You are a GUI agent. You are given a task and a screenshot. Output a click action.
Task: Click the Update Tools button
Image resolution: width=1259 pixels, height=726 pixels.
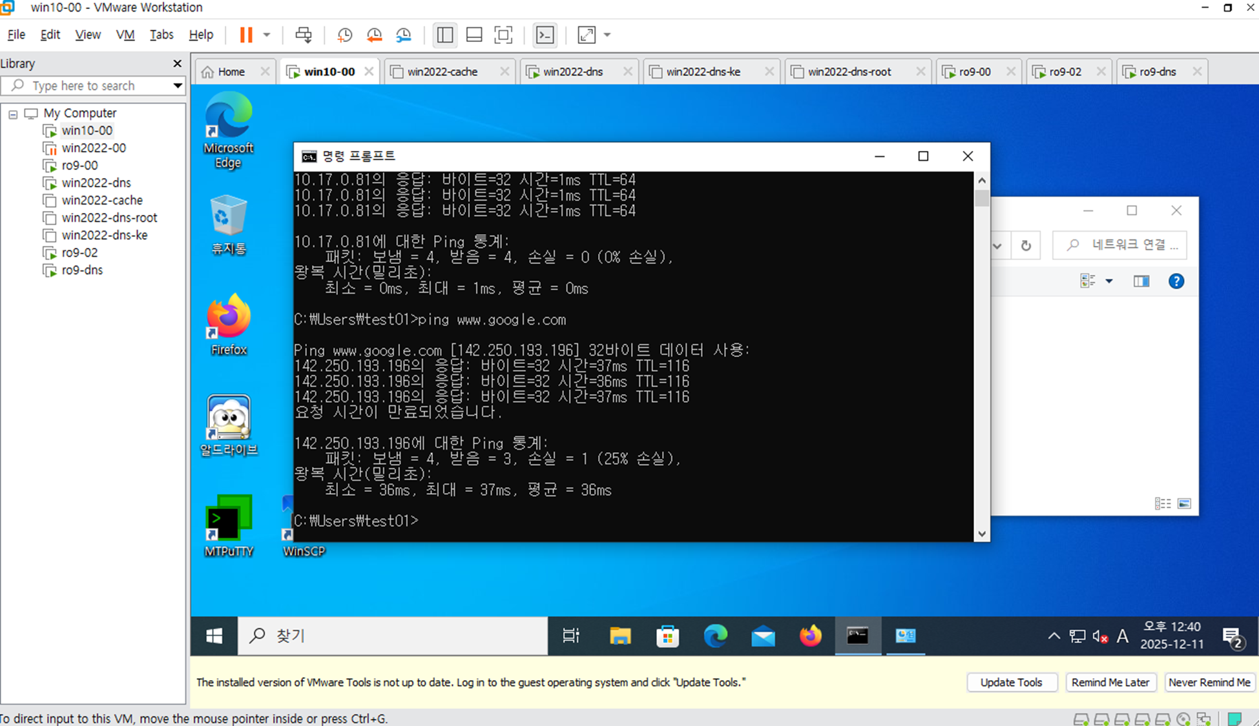coord(1011,682)
